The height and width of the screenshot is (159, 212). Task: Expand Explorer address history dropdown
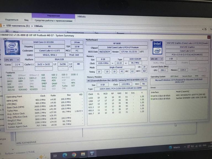(203, 29)
